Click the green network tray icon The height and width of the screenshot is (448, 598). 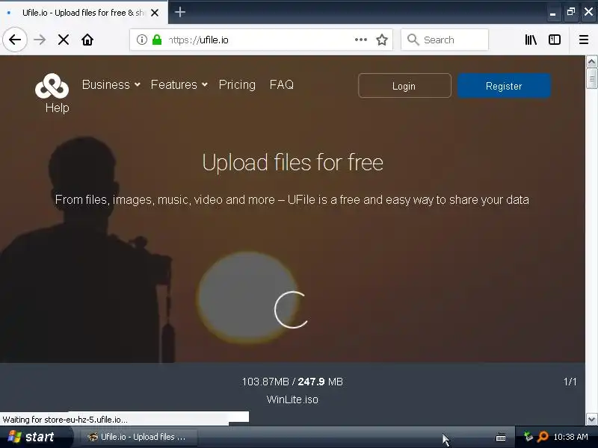click(528, 437)
